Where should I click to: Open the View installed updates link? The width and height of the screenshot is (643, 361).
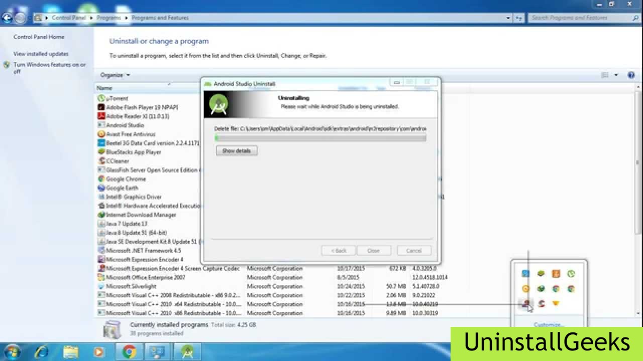pos(41,54)
